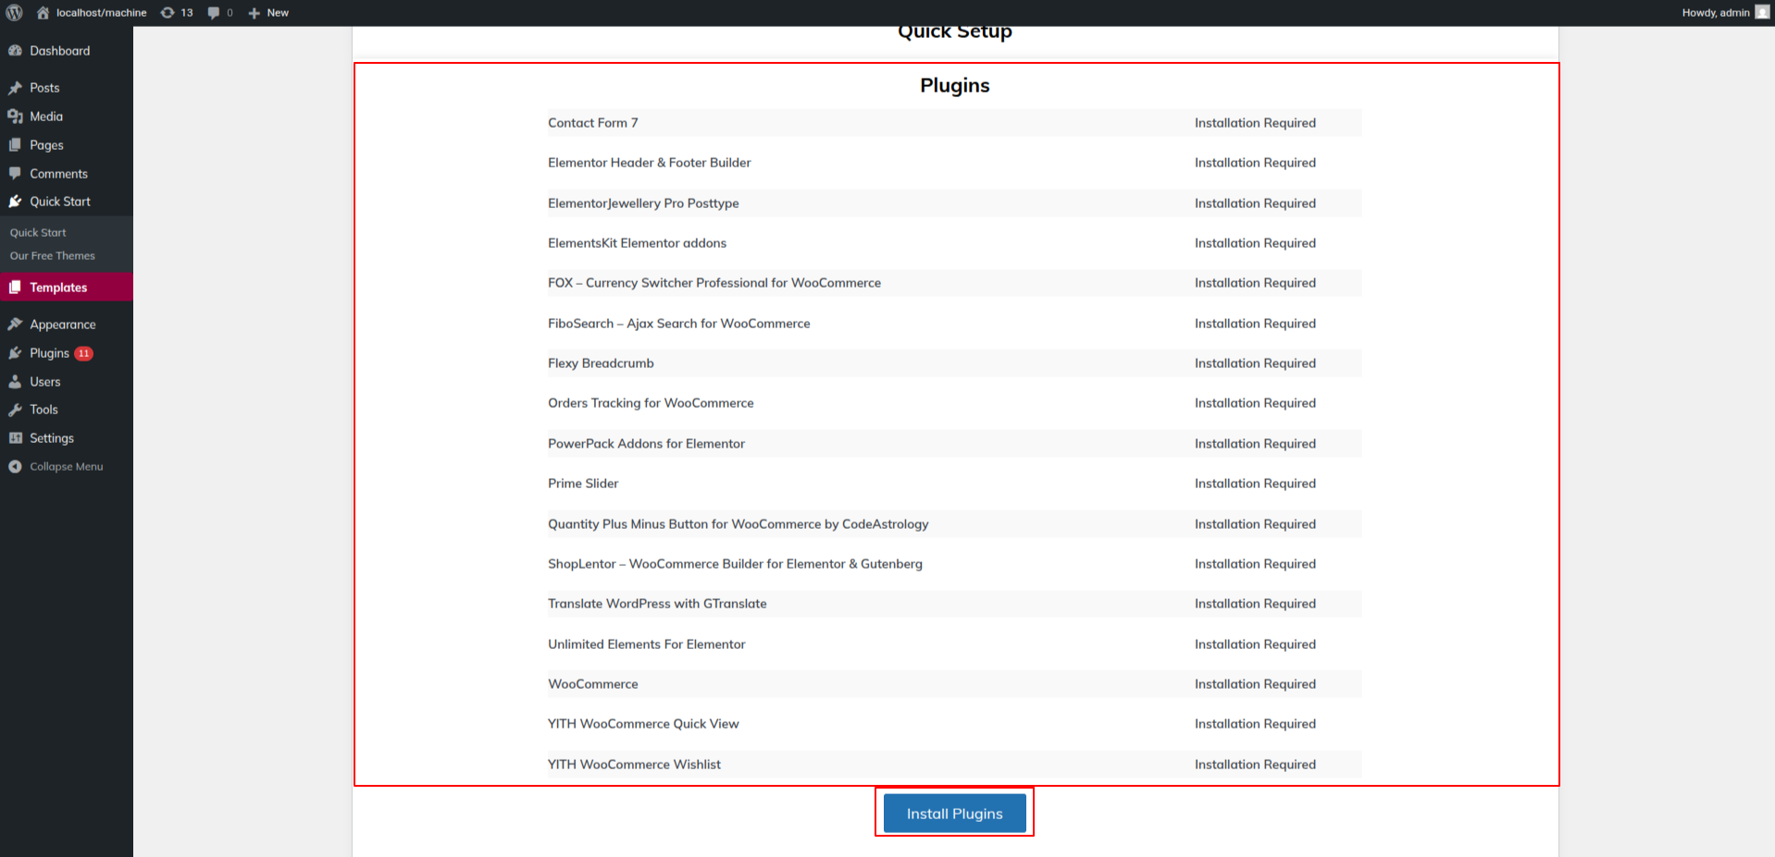Click the Tools wrench icon
This screenshot has height=857, width=1775.
click(x=15, y=410)
